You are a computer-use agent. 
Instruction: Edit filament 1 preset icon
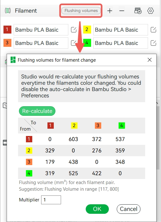click(74, 30)
